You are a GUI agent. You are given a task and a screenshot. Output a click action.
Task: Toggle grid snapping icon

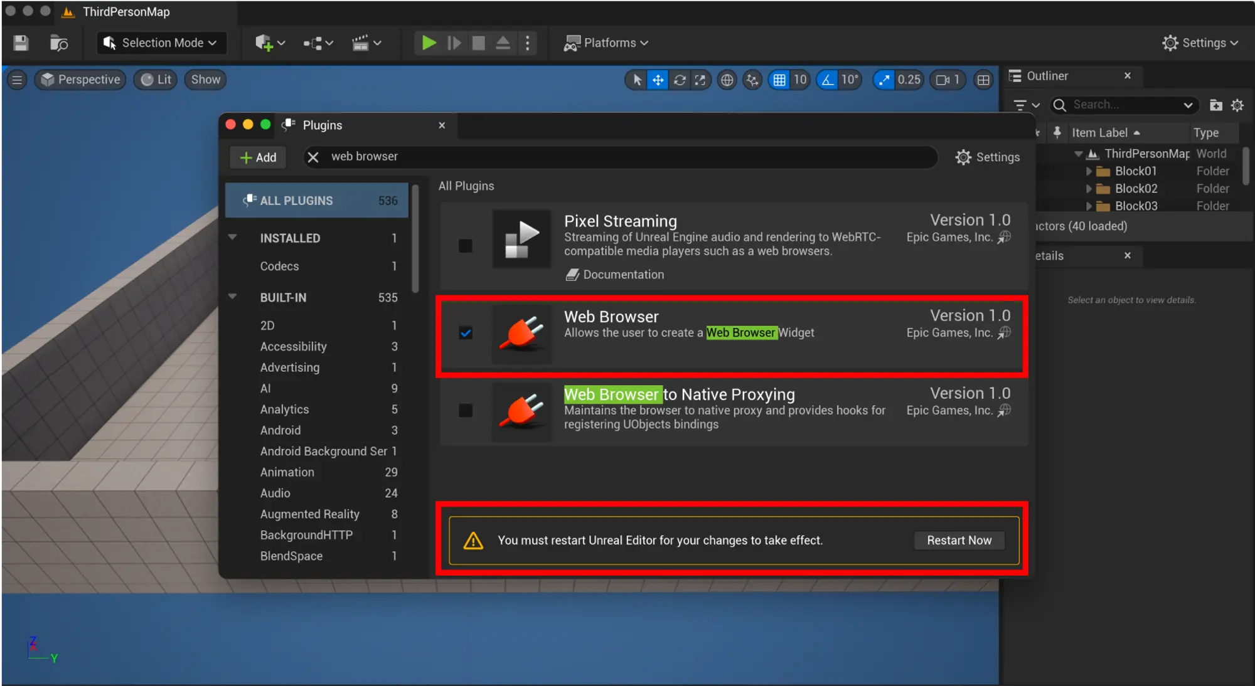[779, 80]
